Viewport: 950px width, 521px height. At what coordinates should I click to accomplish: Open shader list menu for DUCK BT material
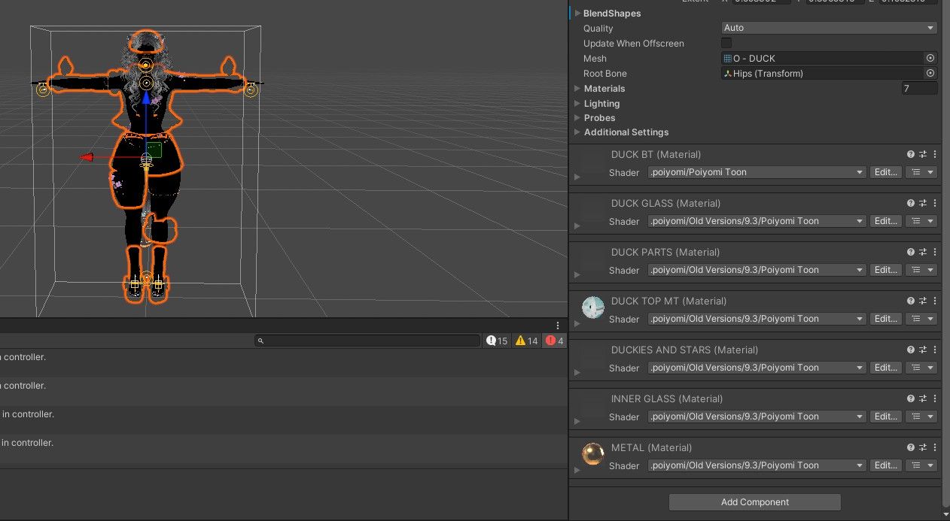(x=921, y=172)
